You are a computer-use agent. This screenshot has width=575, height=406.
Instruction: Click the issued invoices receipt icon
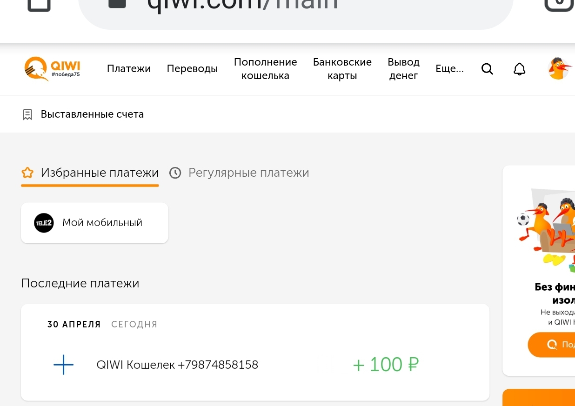(27, 114)
